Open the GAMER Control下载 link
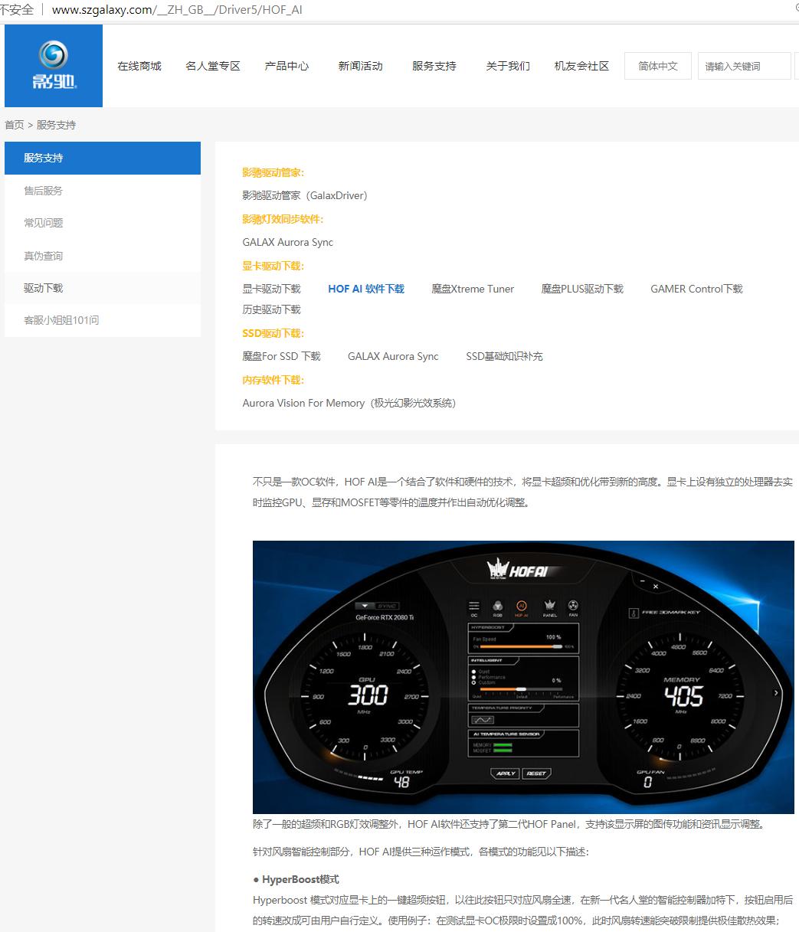This screenshot has height=932, width=799. tap(696, 289)
